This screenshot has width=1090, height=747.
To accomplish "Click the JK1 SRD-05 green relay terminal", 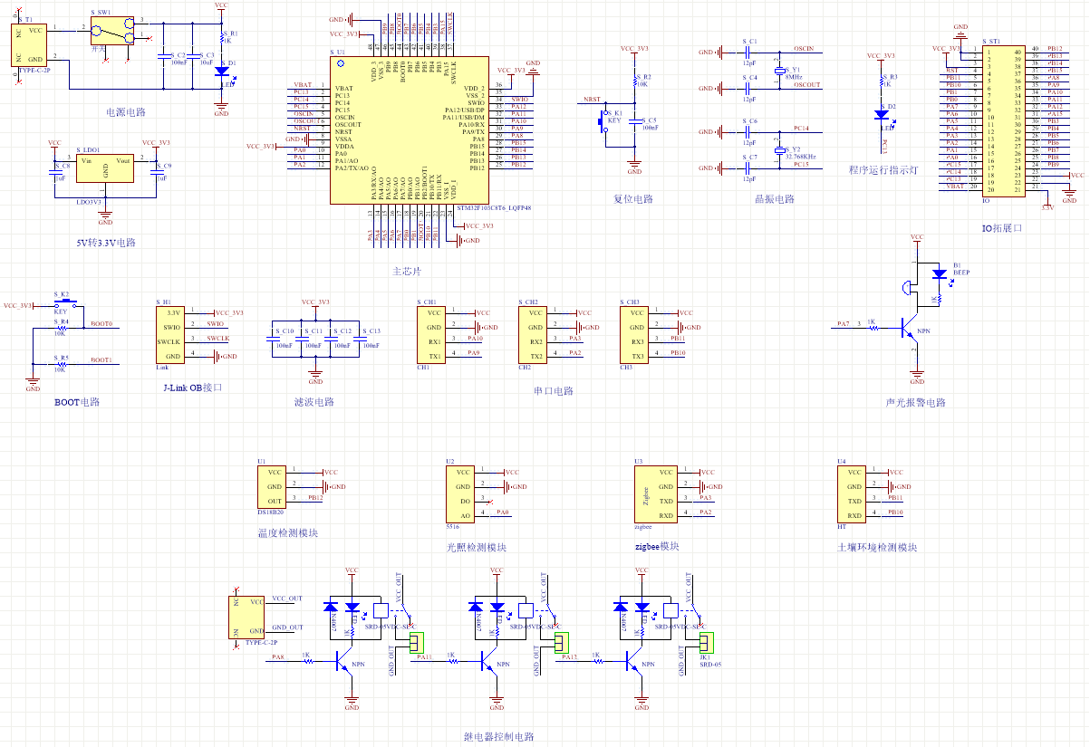I will click(x=707, y=643).
